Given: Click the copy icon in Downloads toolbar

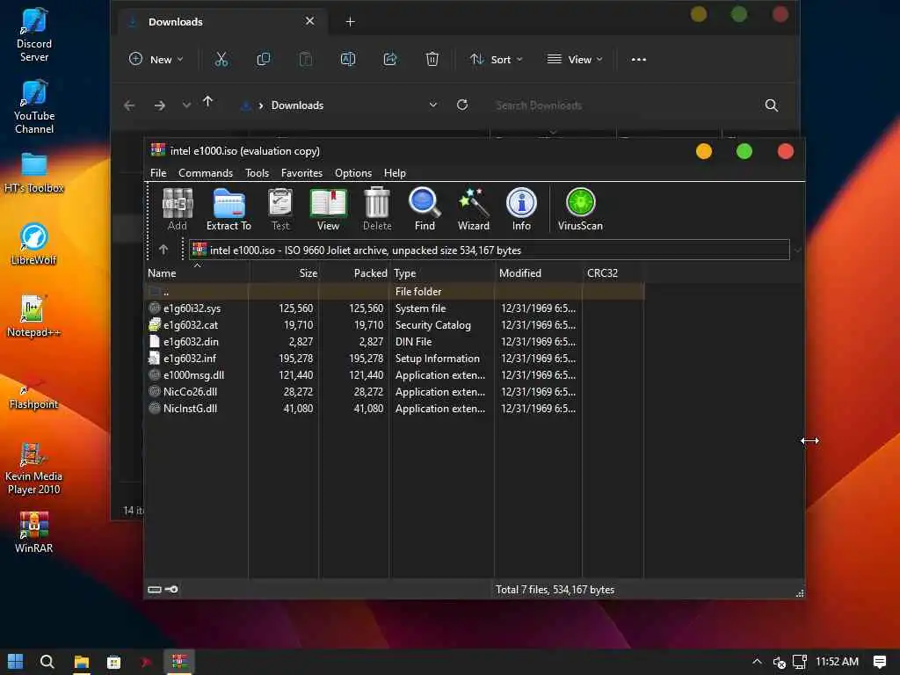Looking at the screenshot, I should coord(264,59).
